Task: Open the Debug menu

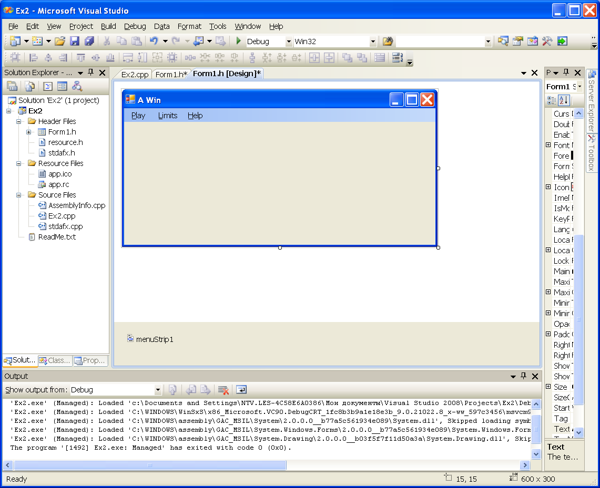Action: tap(135, 26)
